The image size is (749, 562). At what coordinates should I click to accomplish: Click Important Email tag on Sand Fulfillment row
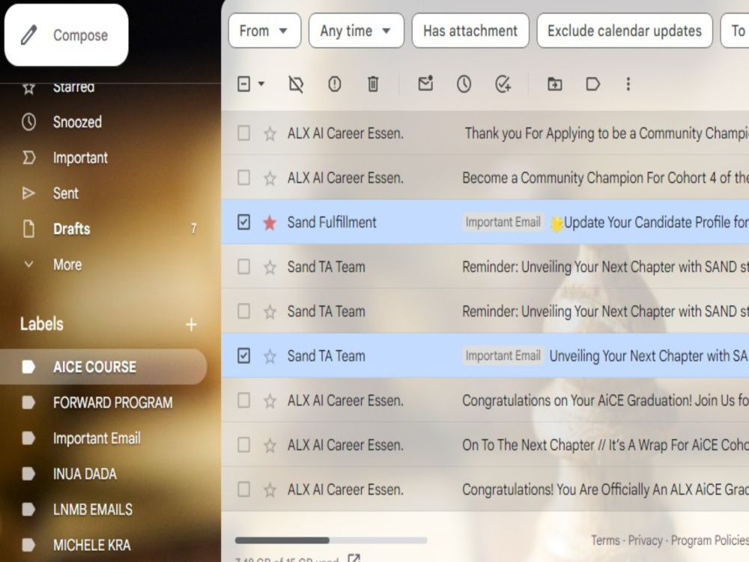503,223
